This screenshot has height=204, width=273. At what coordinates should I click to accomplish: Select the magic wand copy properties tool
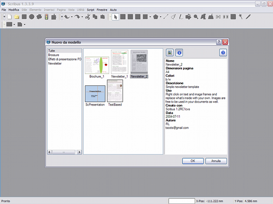point(240,17)
